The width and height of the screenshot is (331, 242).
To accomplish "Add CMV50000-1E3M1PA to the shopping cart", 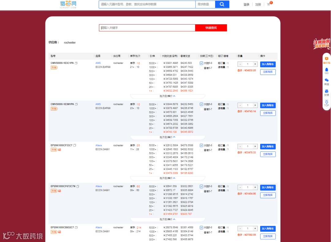I will 268,105.
